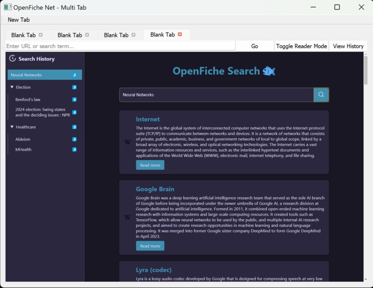Viewport: 373px width, 288px height.
Task: Click the blue icon beside Neural Networks
Action: [x=74, y=75]
